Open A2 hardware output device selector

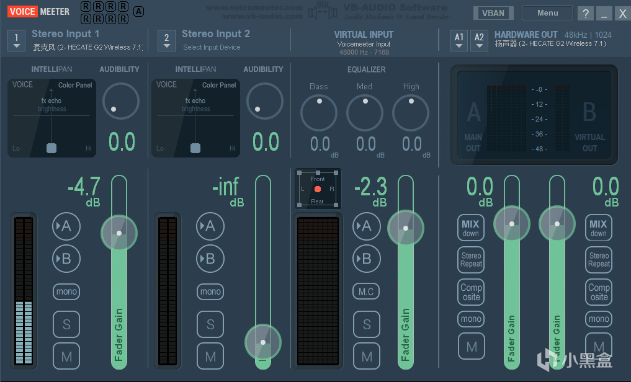pyautogui.click(x=479, y=40)
